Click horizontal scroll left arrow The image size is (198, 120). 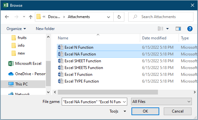pos(55,92)
